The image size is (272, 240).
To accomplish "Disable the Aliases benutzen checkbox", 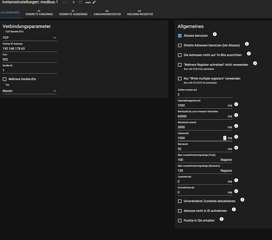I will [x=180, y=36].
